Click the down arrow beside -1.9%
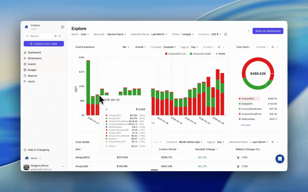The image size is (308, 192). (x=238, y=157)
